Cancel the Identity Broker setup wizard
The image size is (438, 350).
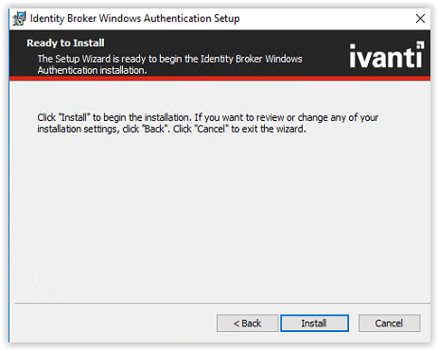point(389,324)
